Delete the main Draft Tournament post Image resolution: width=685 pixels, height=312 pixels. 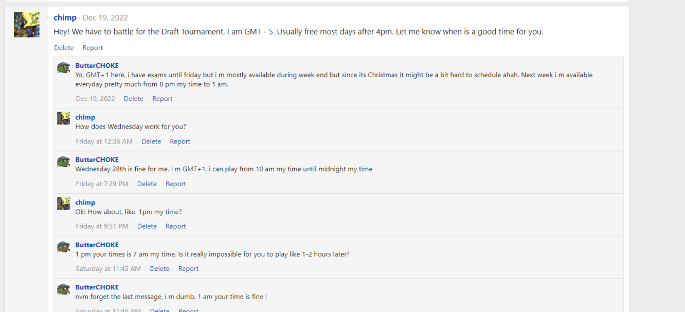point(64,48)
